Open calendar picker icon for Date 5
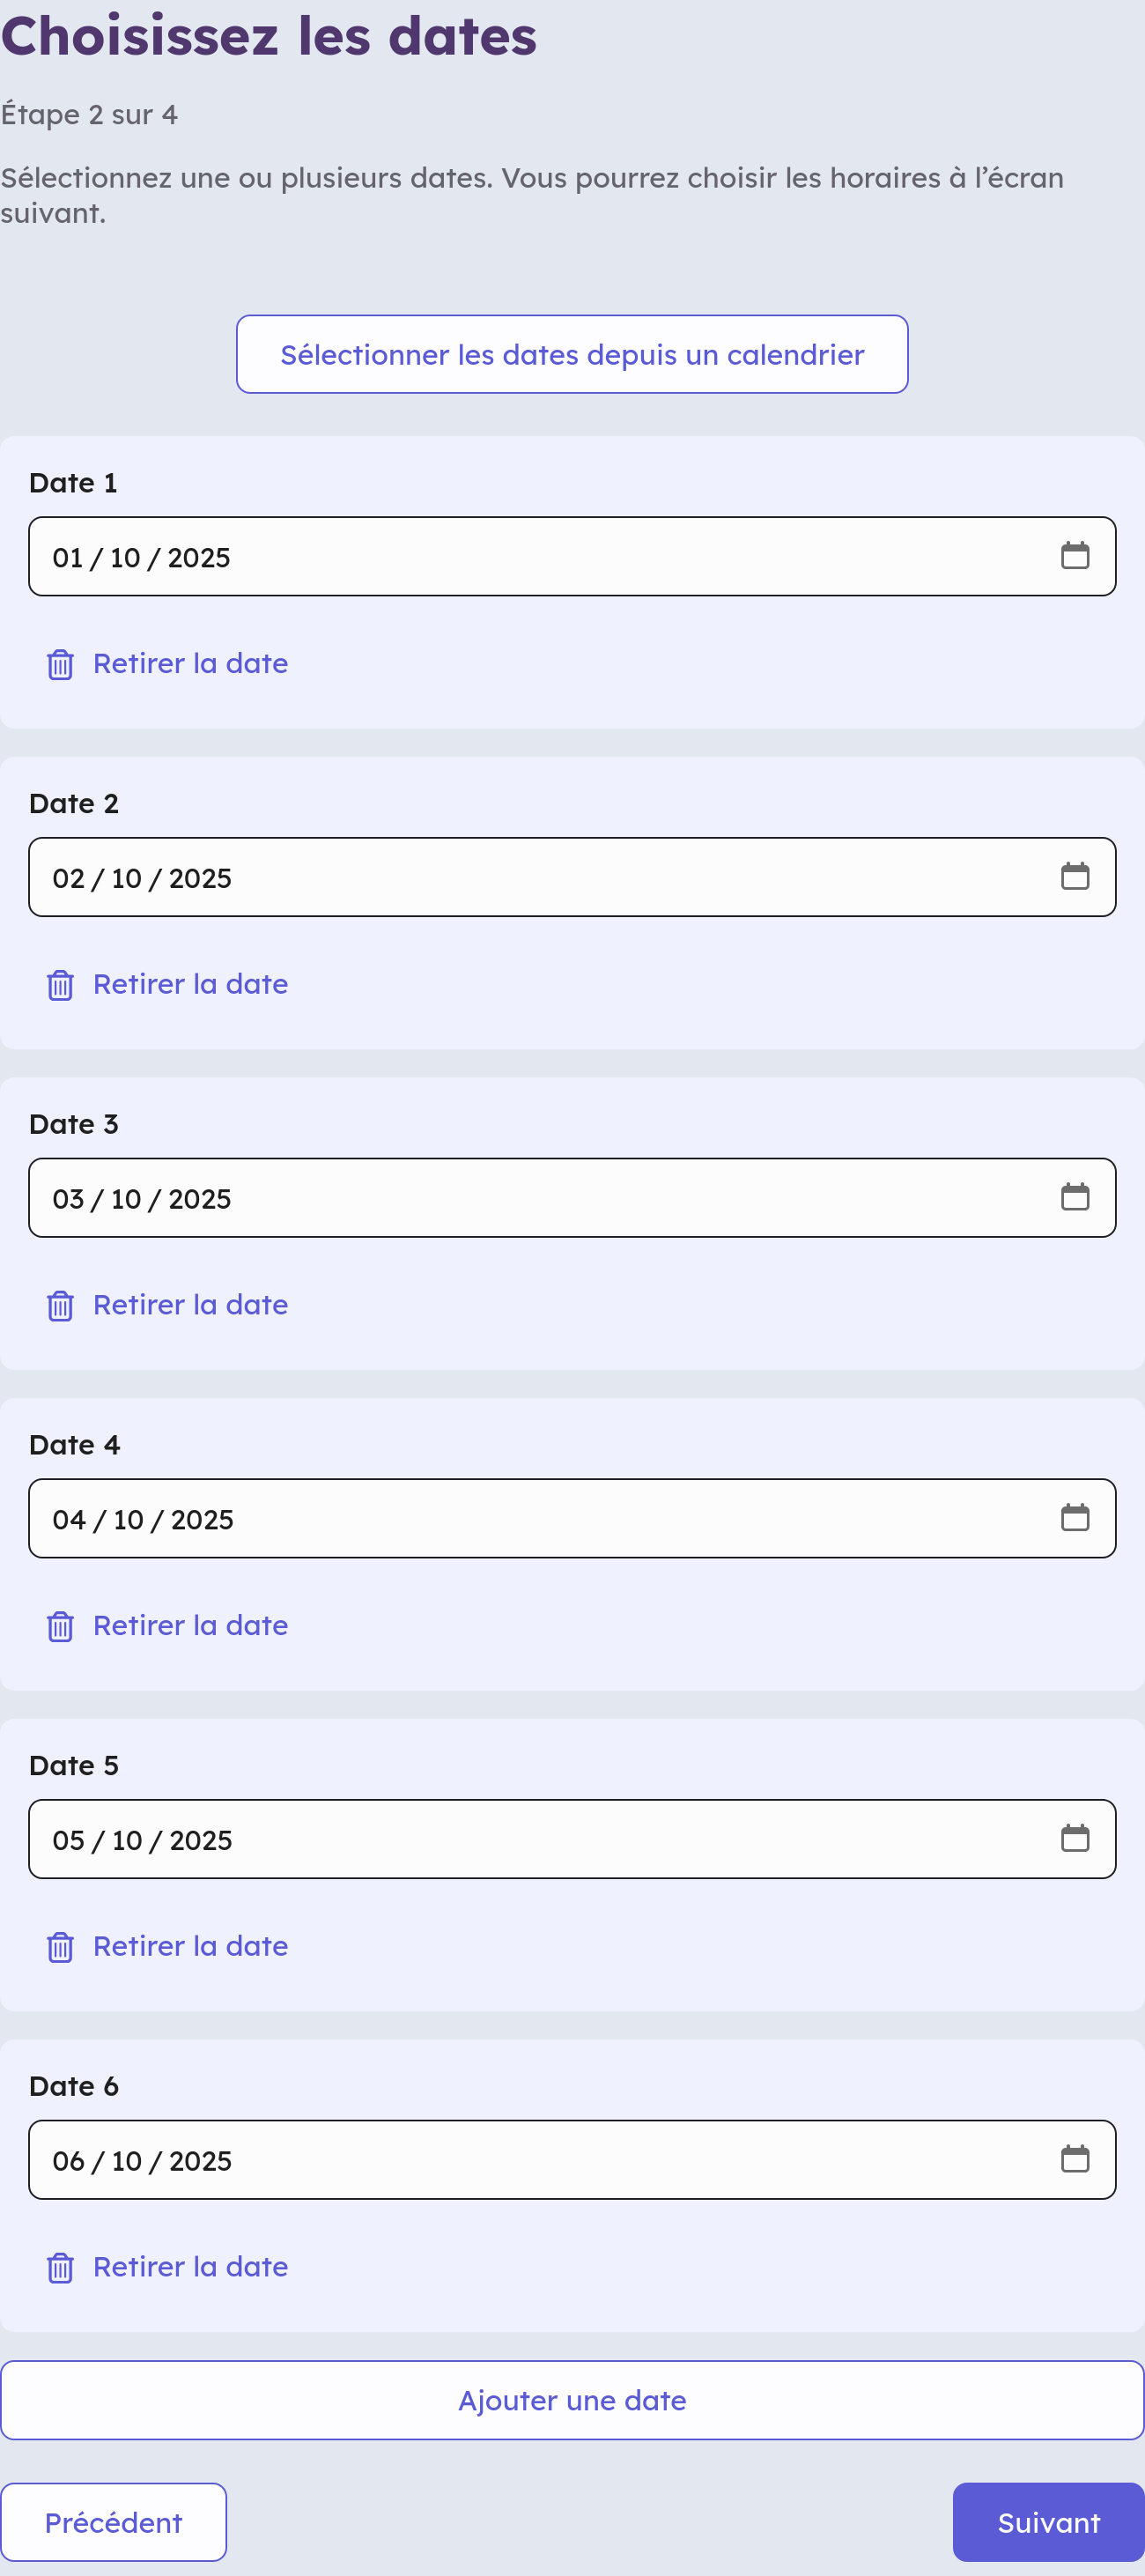The height and width of the screenshot is (2576, 1145). click(1074, 1839)
